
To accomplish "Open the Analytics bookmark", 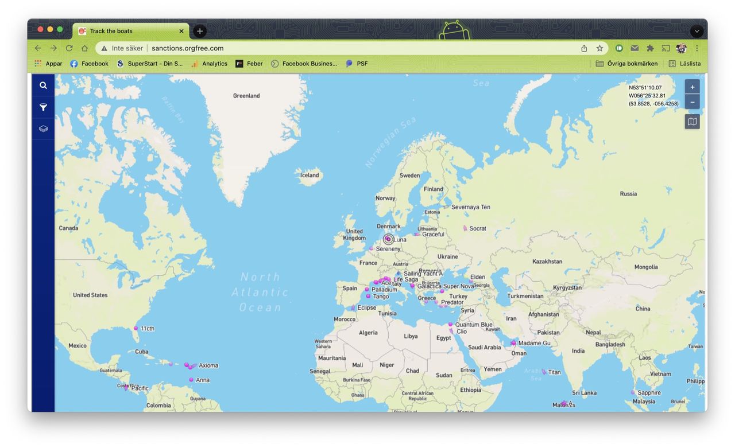I will [209, 64].
